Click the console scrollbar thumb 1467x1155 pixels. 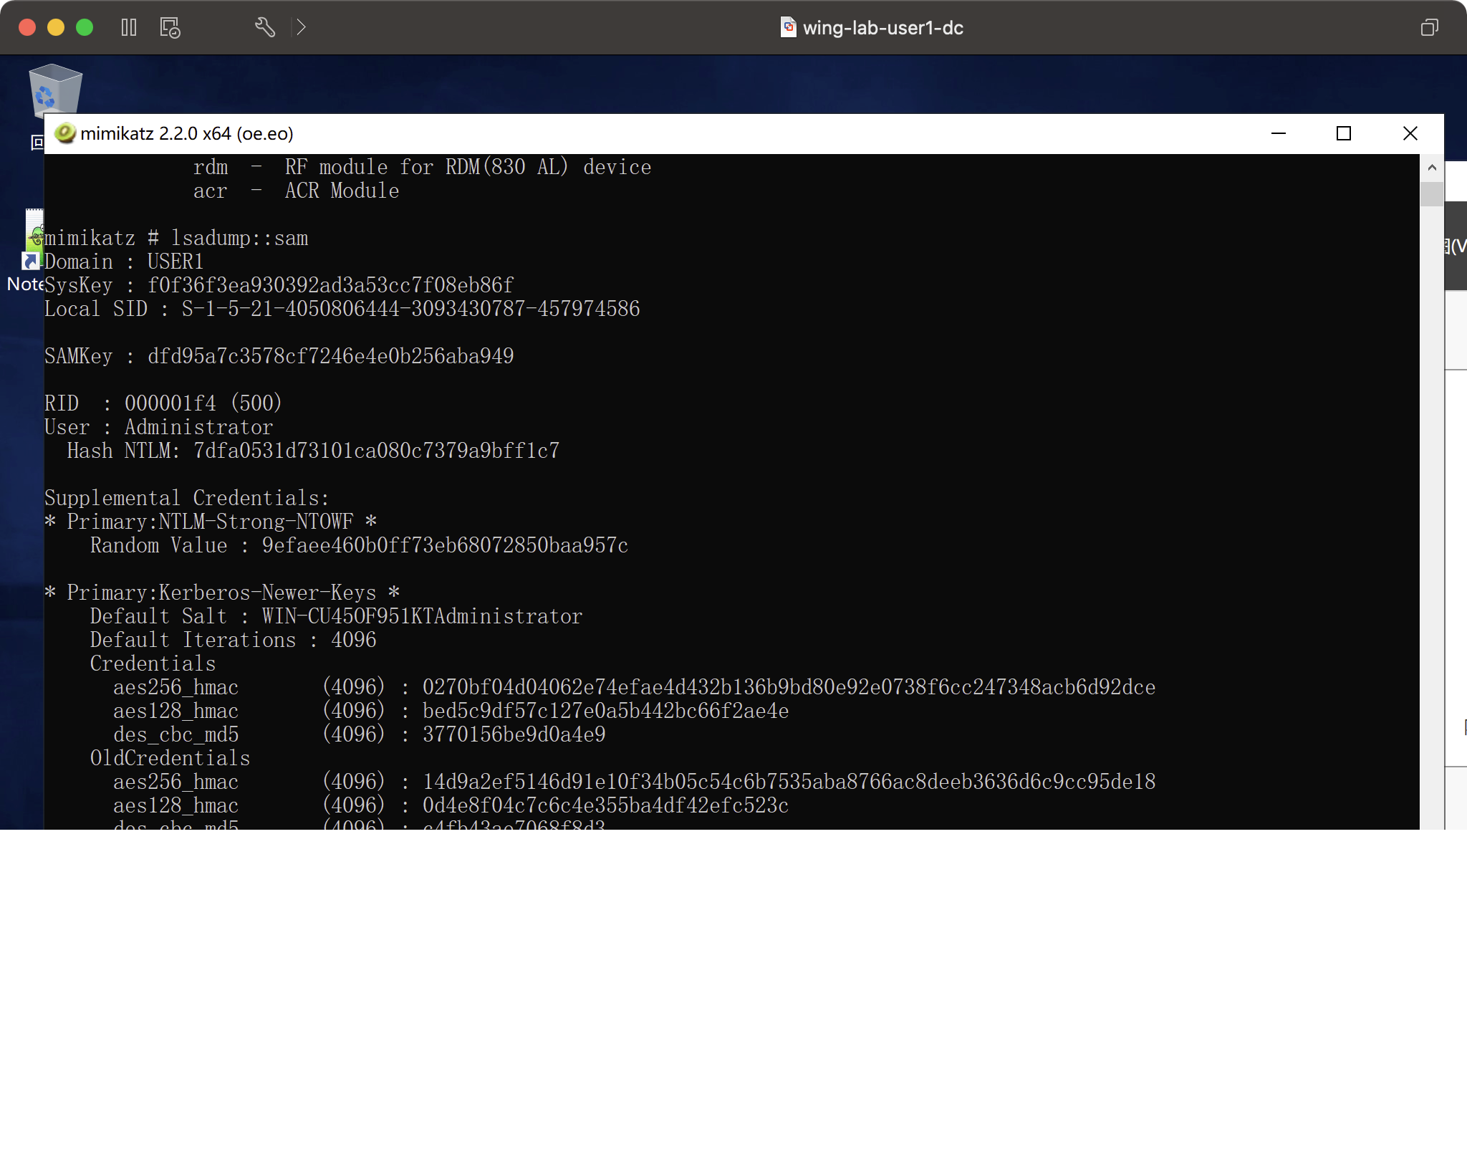pos(1432,194)
